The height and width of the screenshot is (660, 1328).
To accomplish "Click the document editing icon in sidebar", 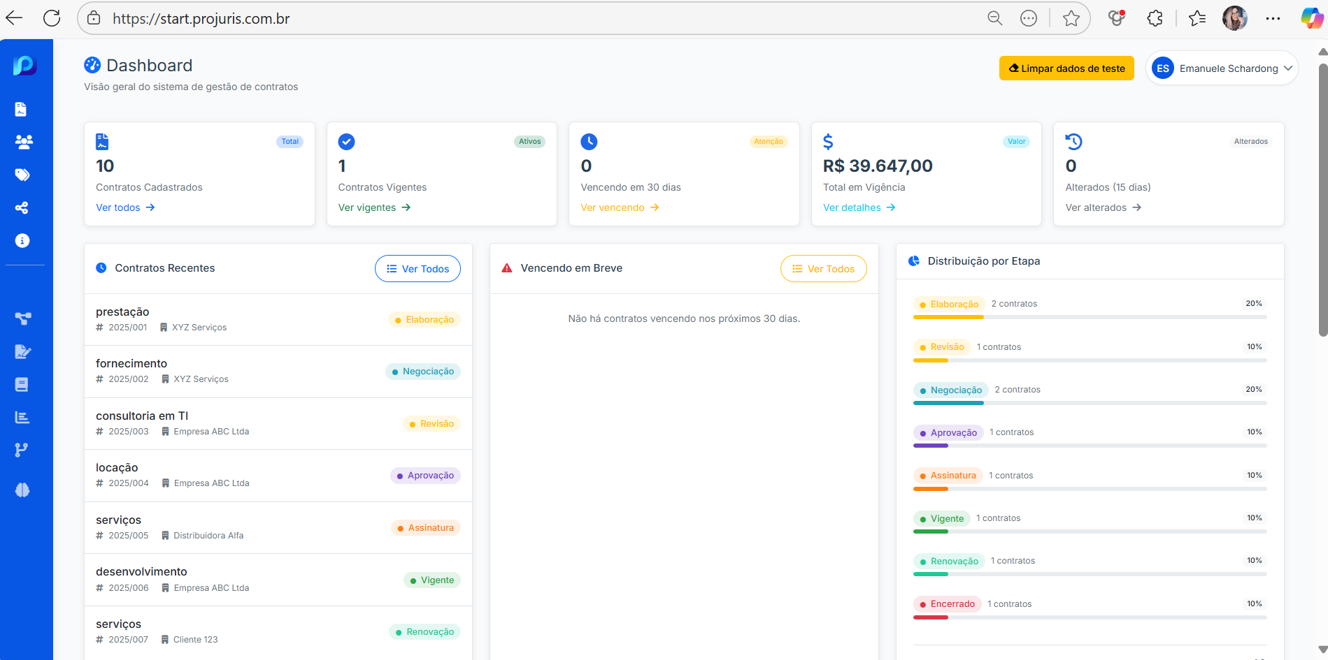I will (23, 351).
